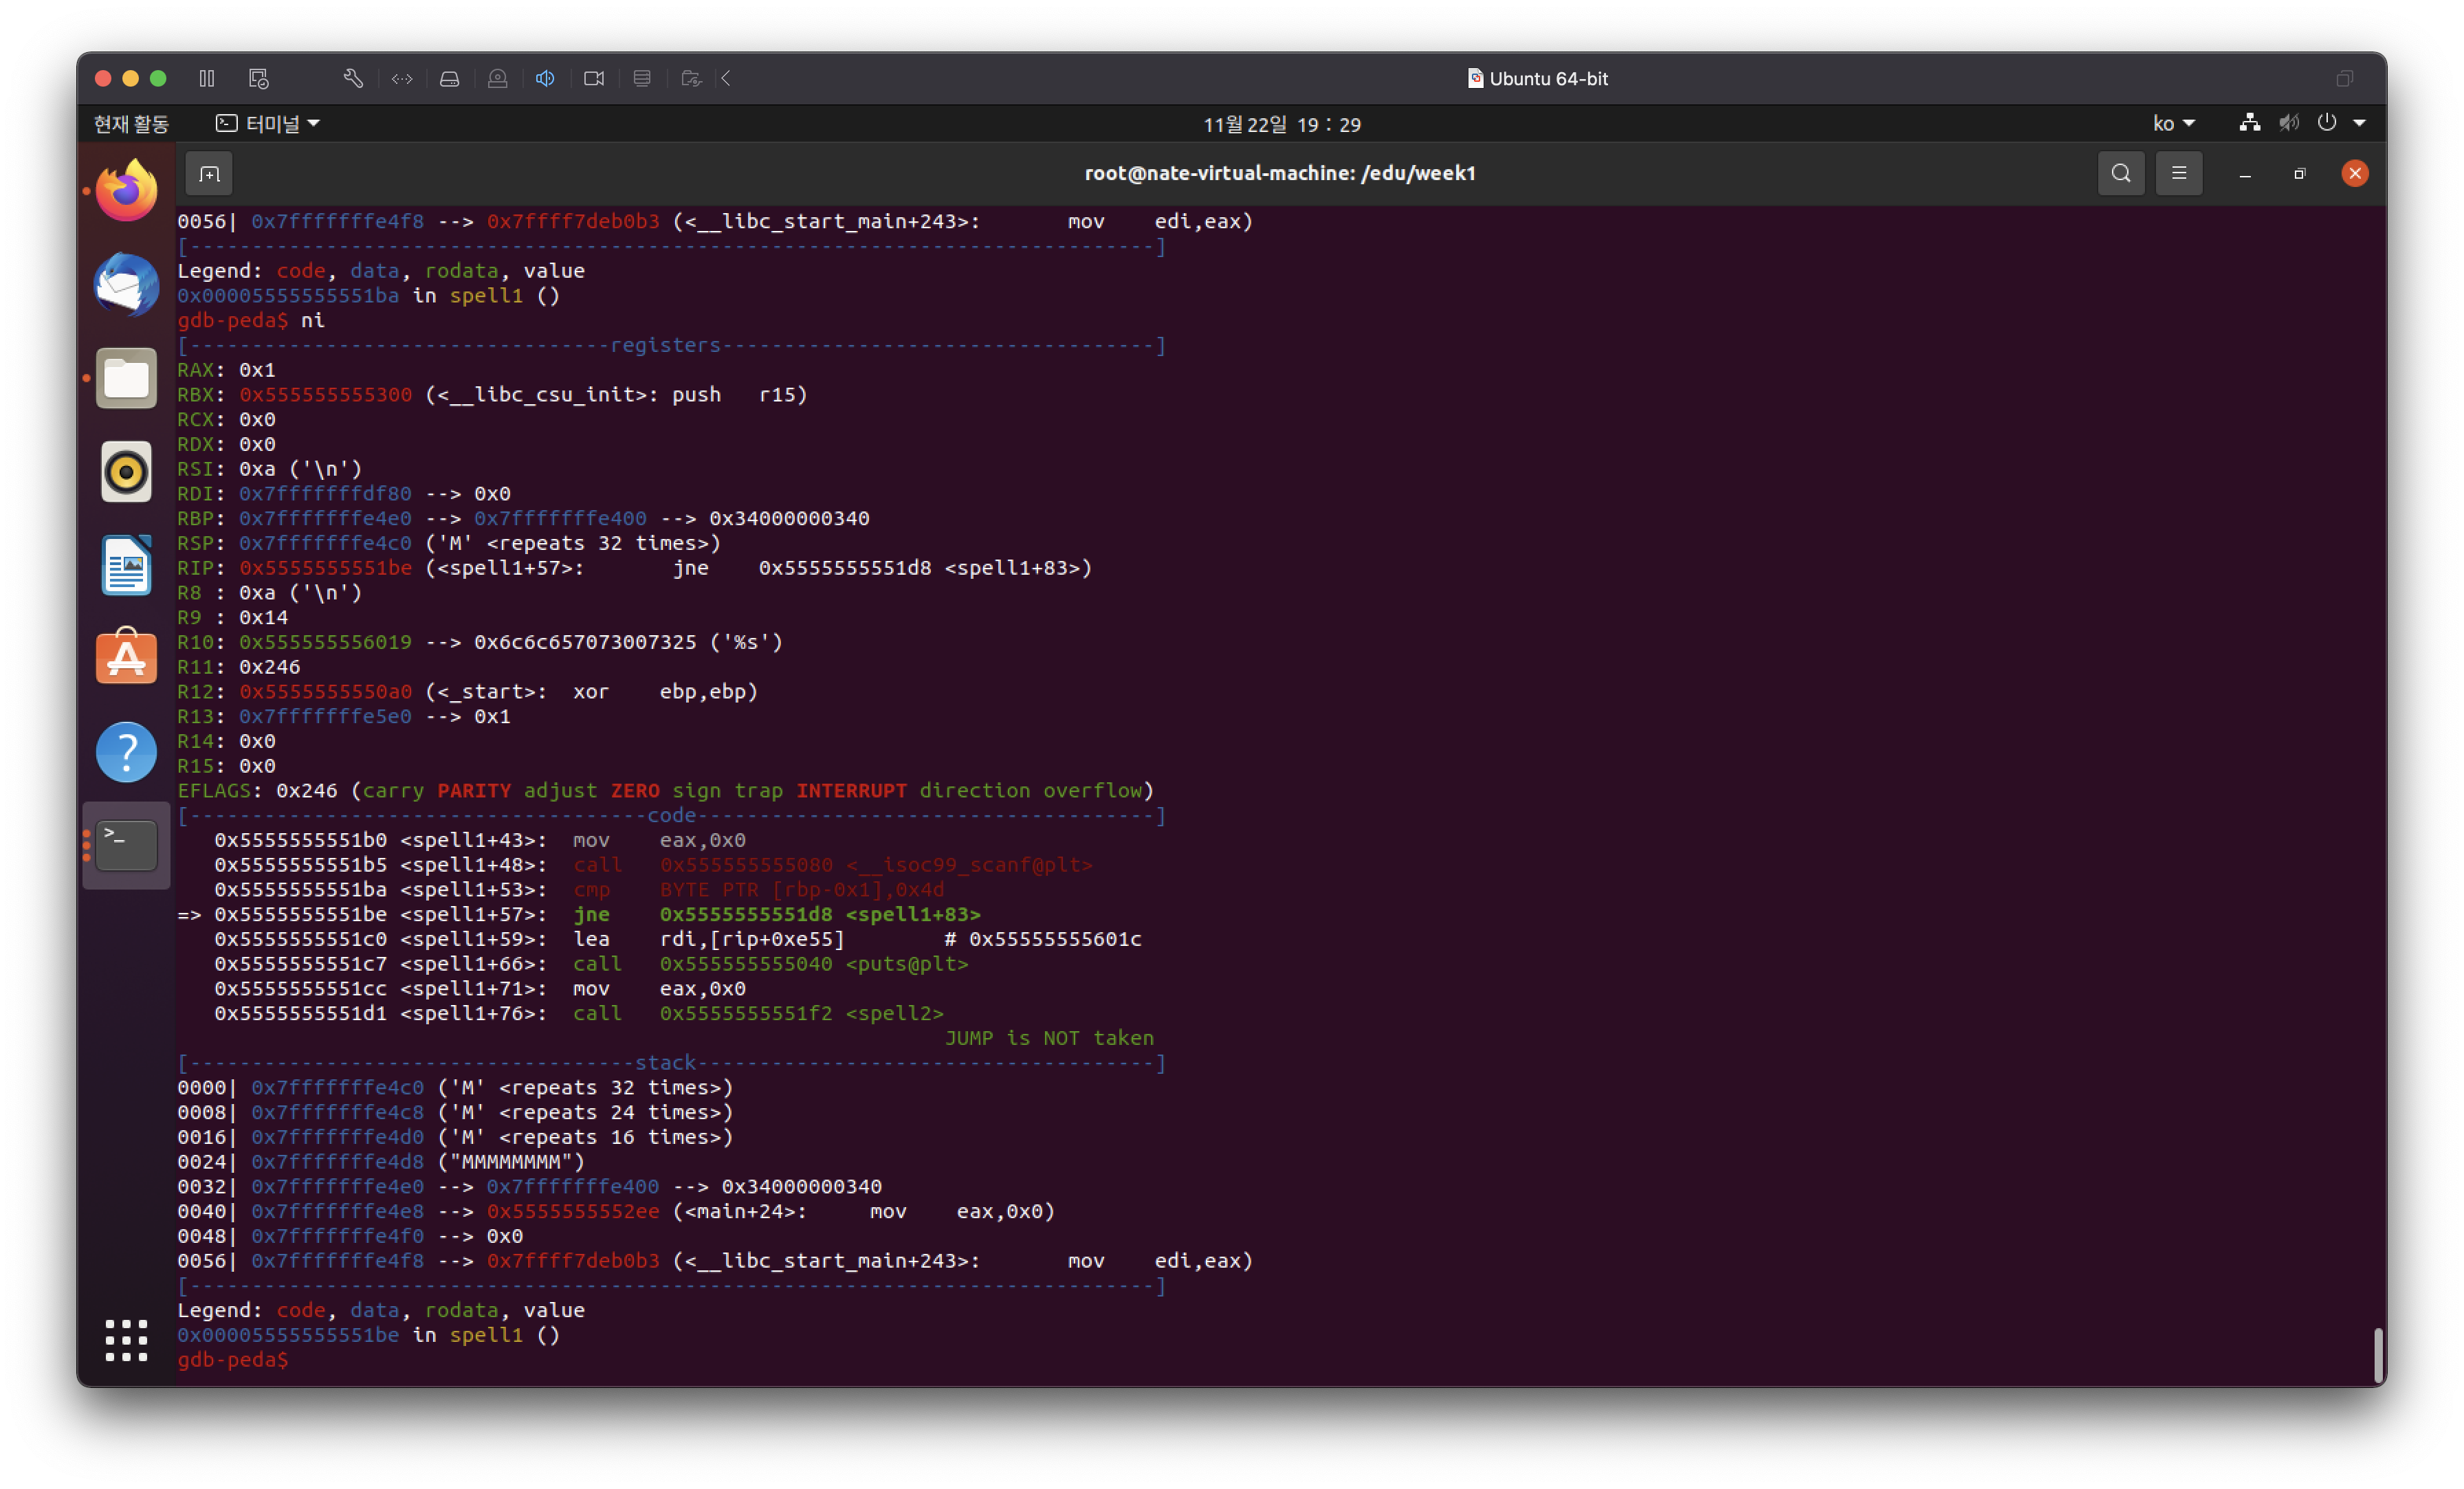Open VM settings wrench icon
The image size is (2464, 1489).
(353, 78)
